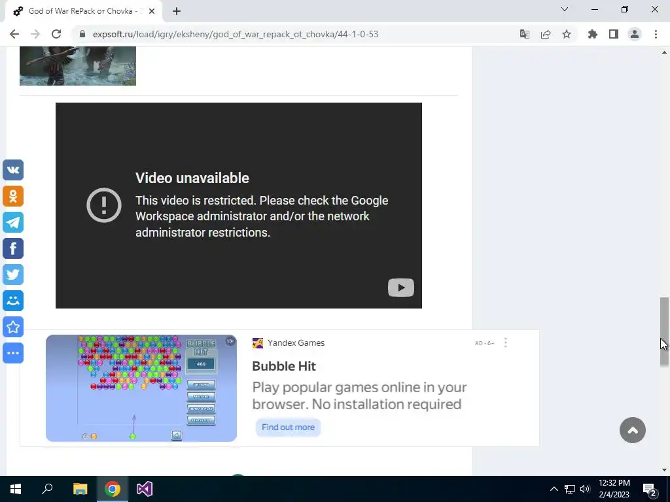Viewport: 670px width, 502px height.
Task: Click Find out more button
Action: pyautogui.click(x=288, y=427)
